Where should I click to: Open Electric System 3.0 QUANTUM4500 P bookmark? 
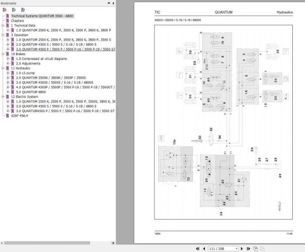coord(66,111)
